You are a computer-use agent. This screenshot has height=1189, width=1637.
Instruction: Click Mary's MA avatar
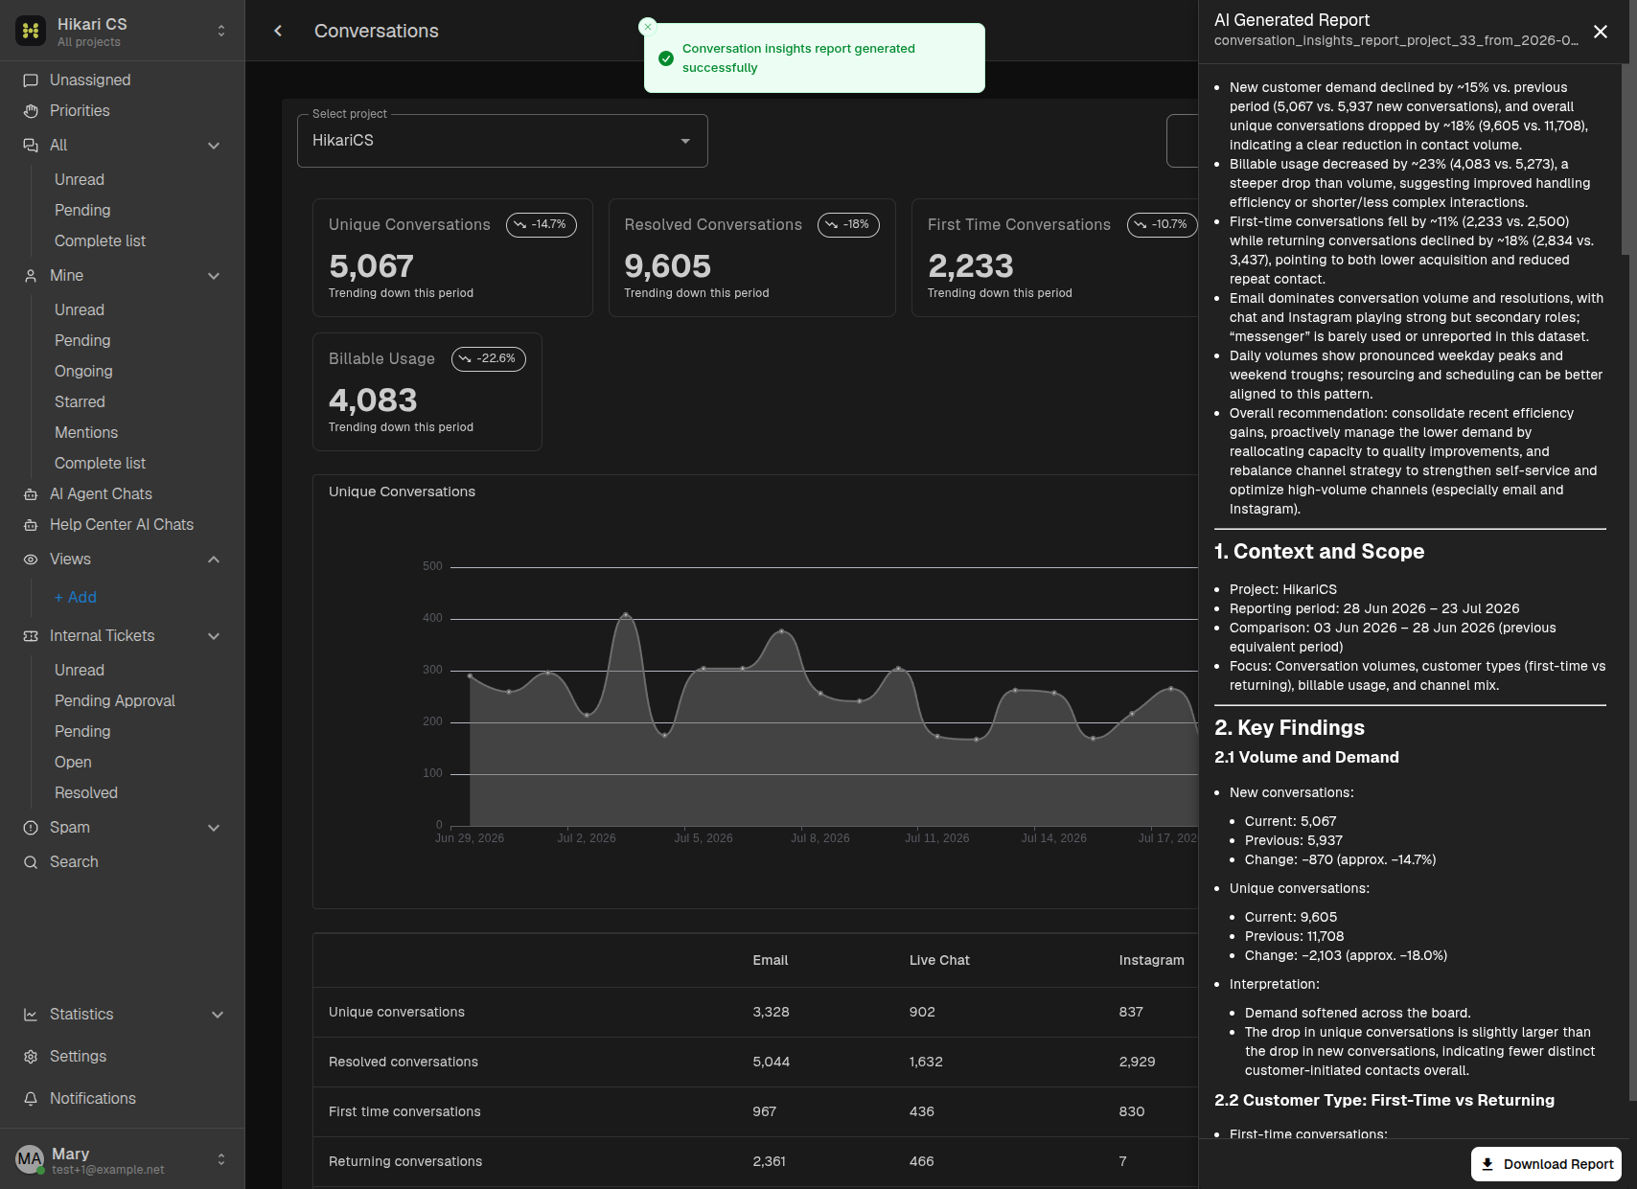click(30, 1159)
